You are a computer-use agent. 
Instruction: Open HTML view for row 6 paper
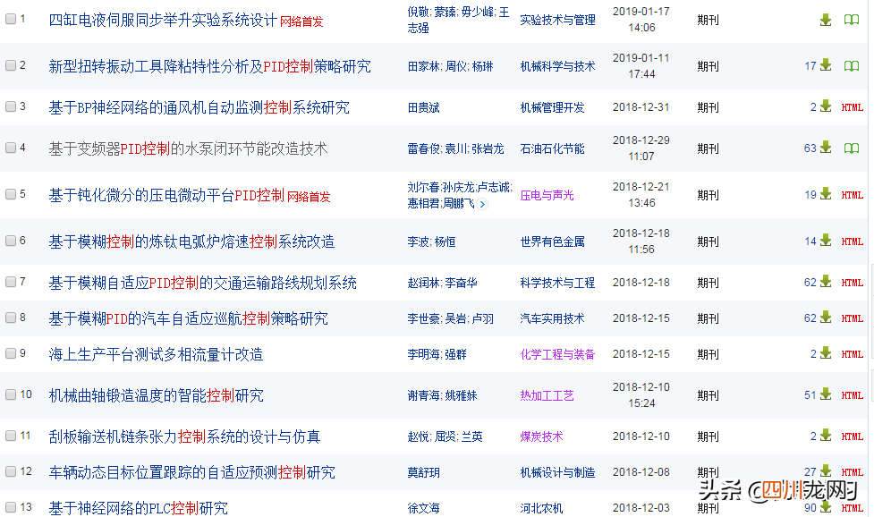(x=853, y=242)
